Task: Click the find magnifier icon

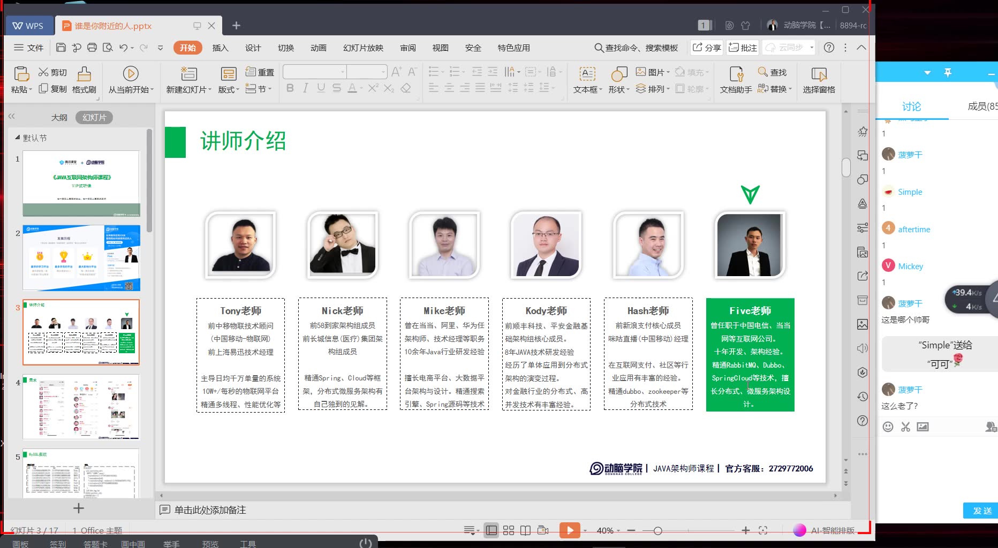Action: (x=763, y=72)
